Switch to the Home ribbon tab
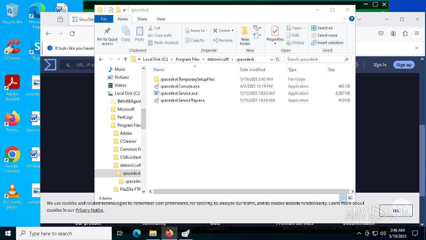Viewport: 426px width, 240px height. [122, 19]
